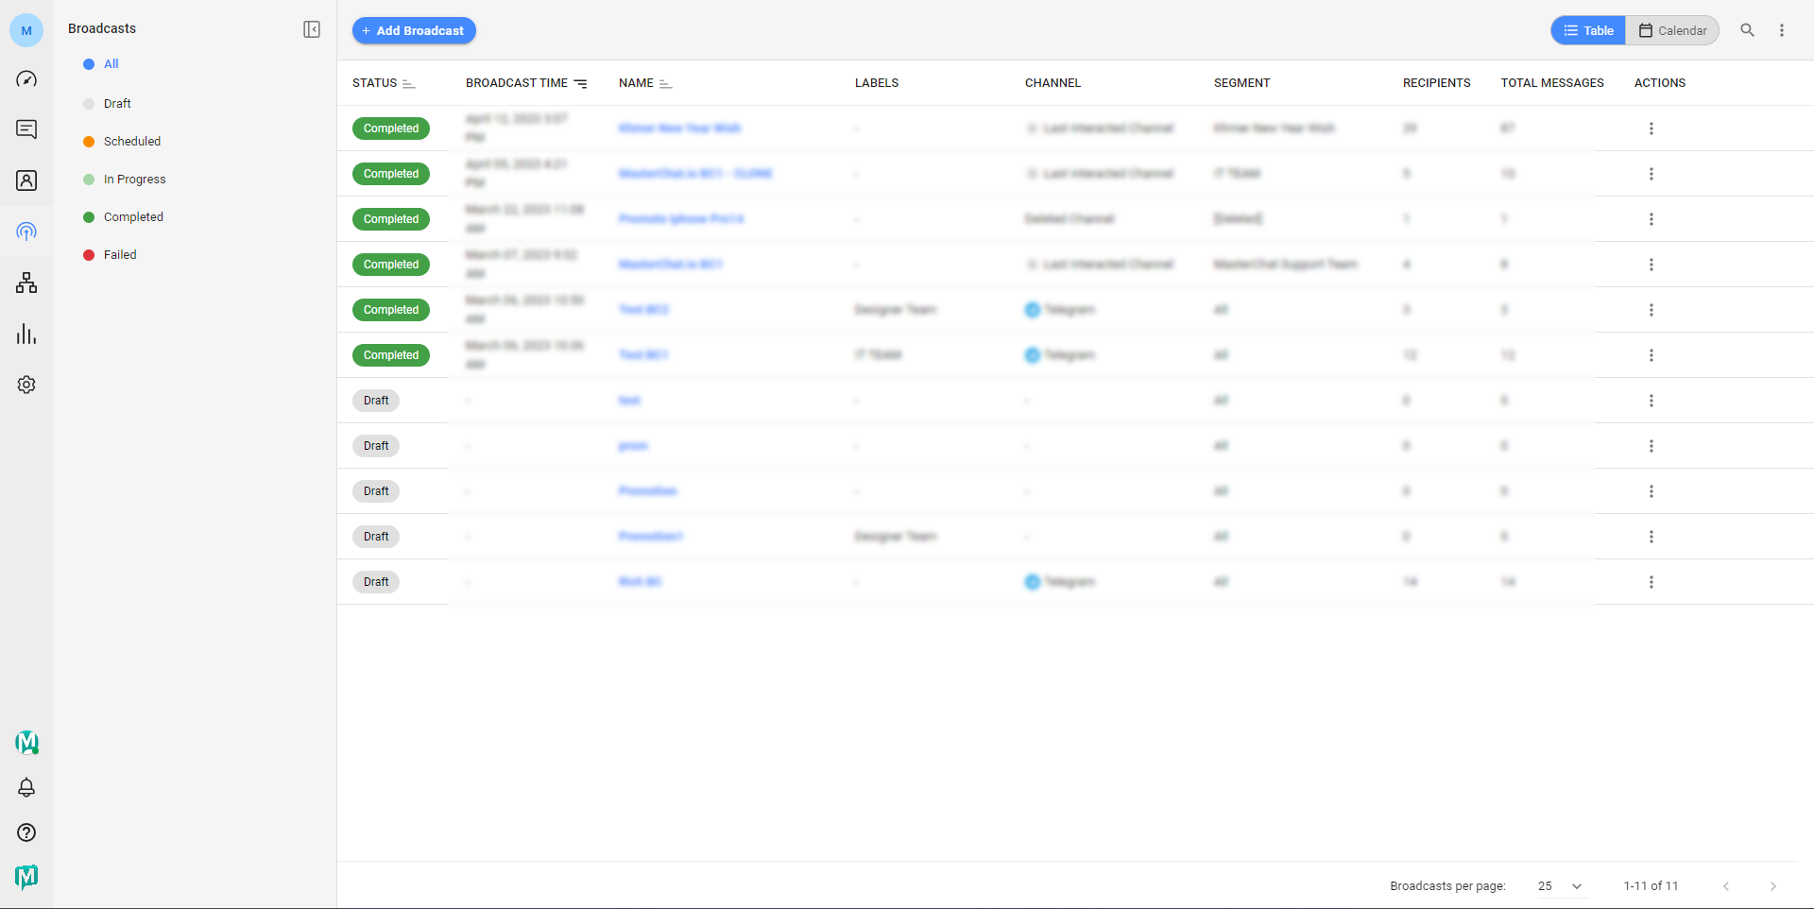Click the Draft badge in last row

click(376, 582)
